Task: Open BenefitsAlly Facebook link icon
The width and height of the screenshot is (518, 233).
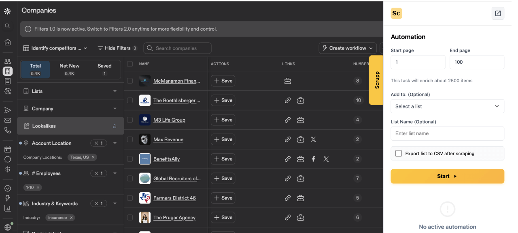Action: (313, 159)
